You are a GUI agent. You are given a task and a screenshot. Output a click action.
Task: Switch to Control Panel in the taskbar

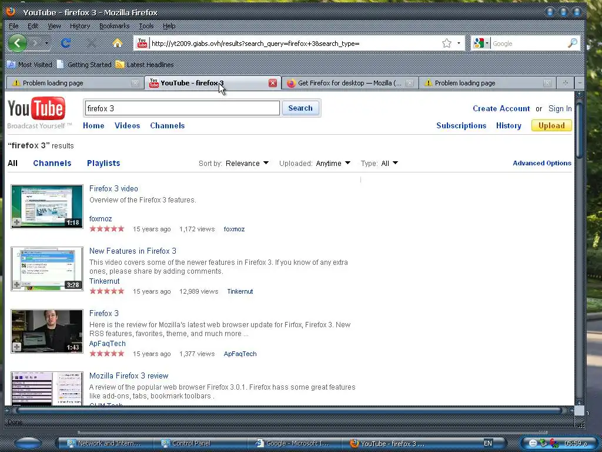point(200,443)
